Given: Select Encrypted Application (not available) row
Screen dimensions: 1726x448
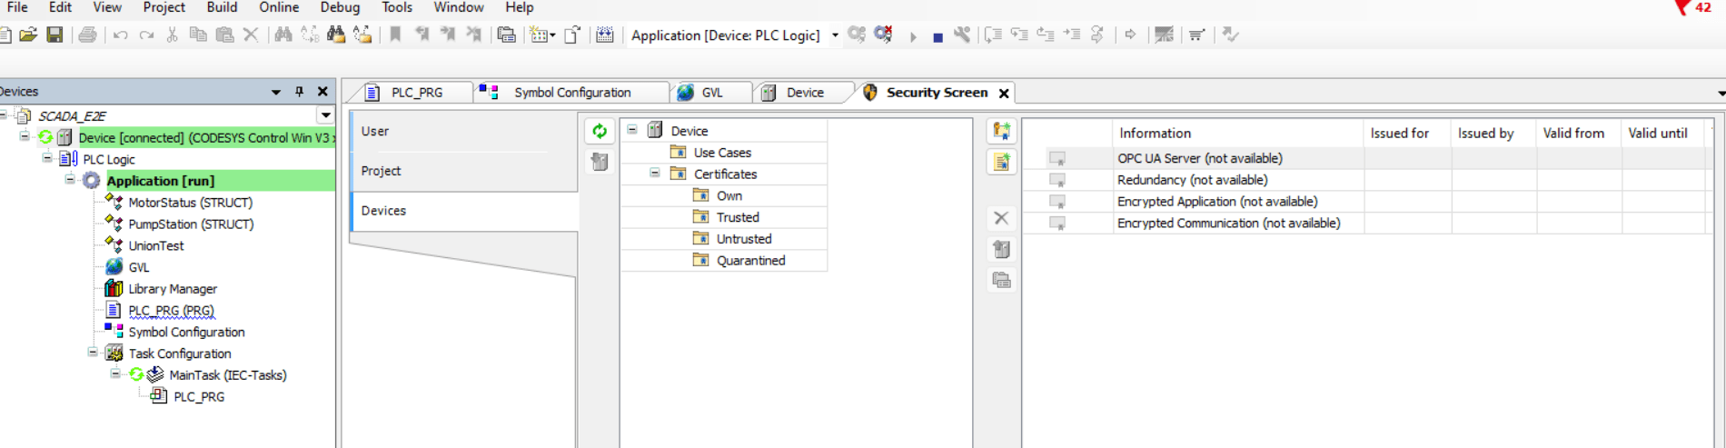Looking at the screenshot, I should [x=1367, y=202].
